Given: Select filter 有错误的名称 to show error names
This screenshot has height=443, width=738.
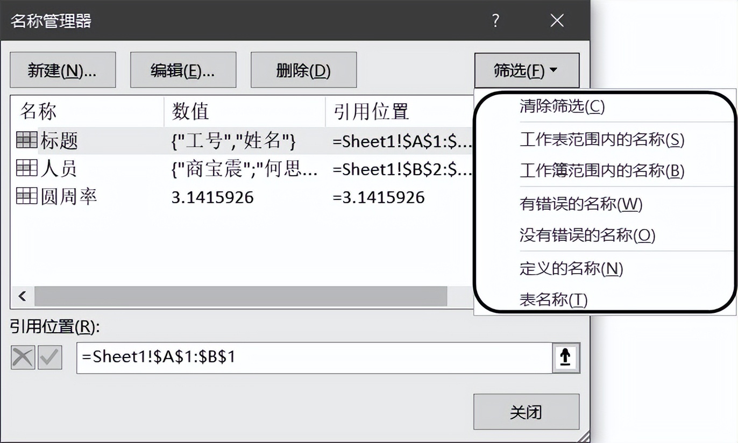Looking at the screenshot, I should (x=581, y=204).
